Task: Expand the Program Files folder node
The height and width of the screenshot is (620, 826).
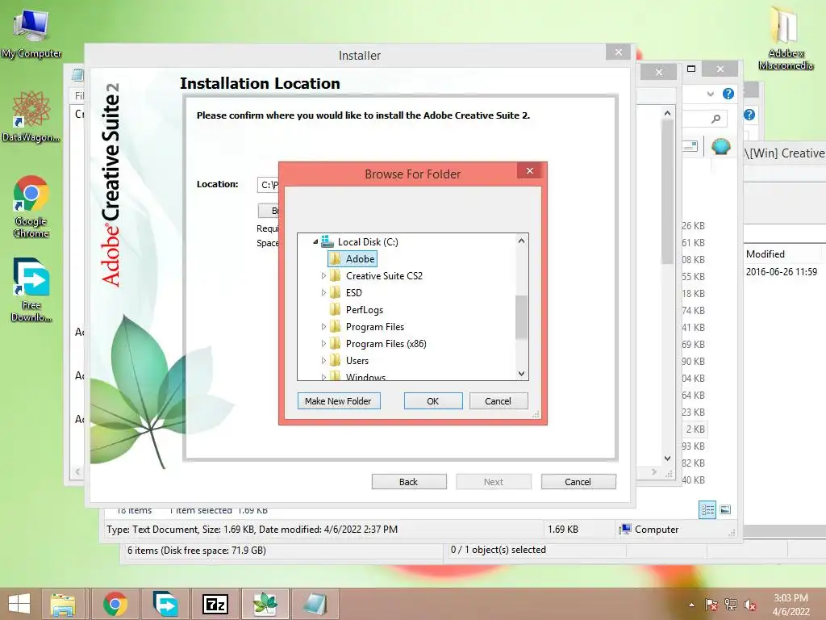Action: pos(323,327)
